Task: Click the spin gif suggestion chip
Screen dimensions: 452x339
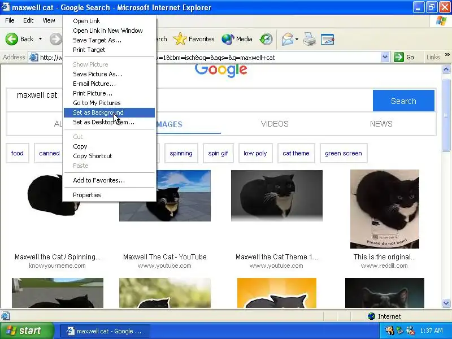Action: [218, 153]
